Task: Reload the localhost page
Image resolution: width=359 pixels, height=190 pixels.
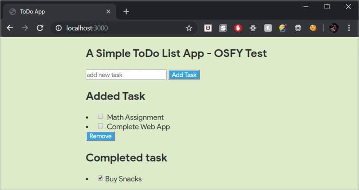Action: tap(40, 28)
